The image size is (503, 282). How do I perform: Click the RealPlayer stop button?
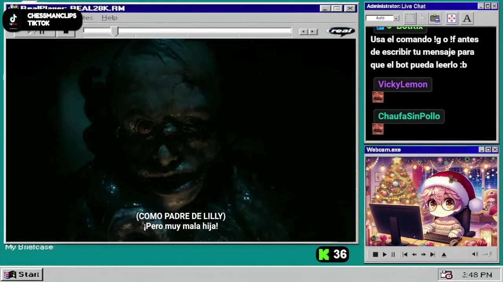tap(66, 32)
